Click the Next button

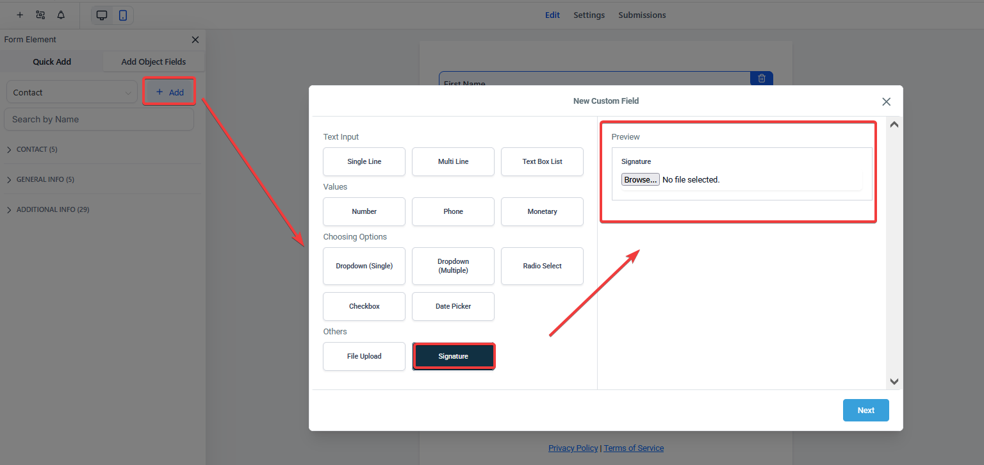[x=865, y=411]
